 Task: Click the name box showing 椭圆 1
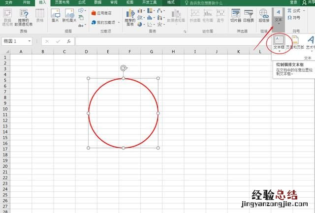tap(15, 41)
